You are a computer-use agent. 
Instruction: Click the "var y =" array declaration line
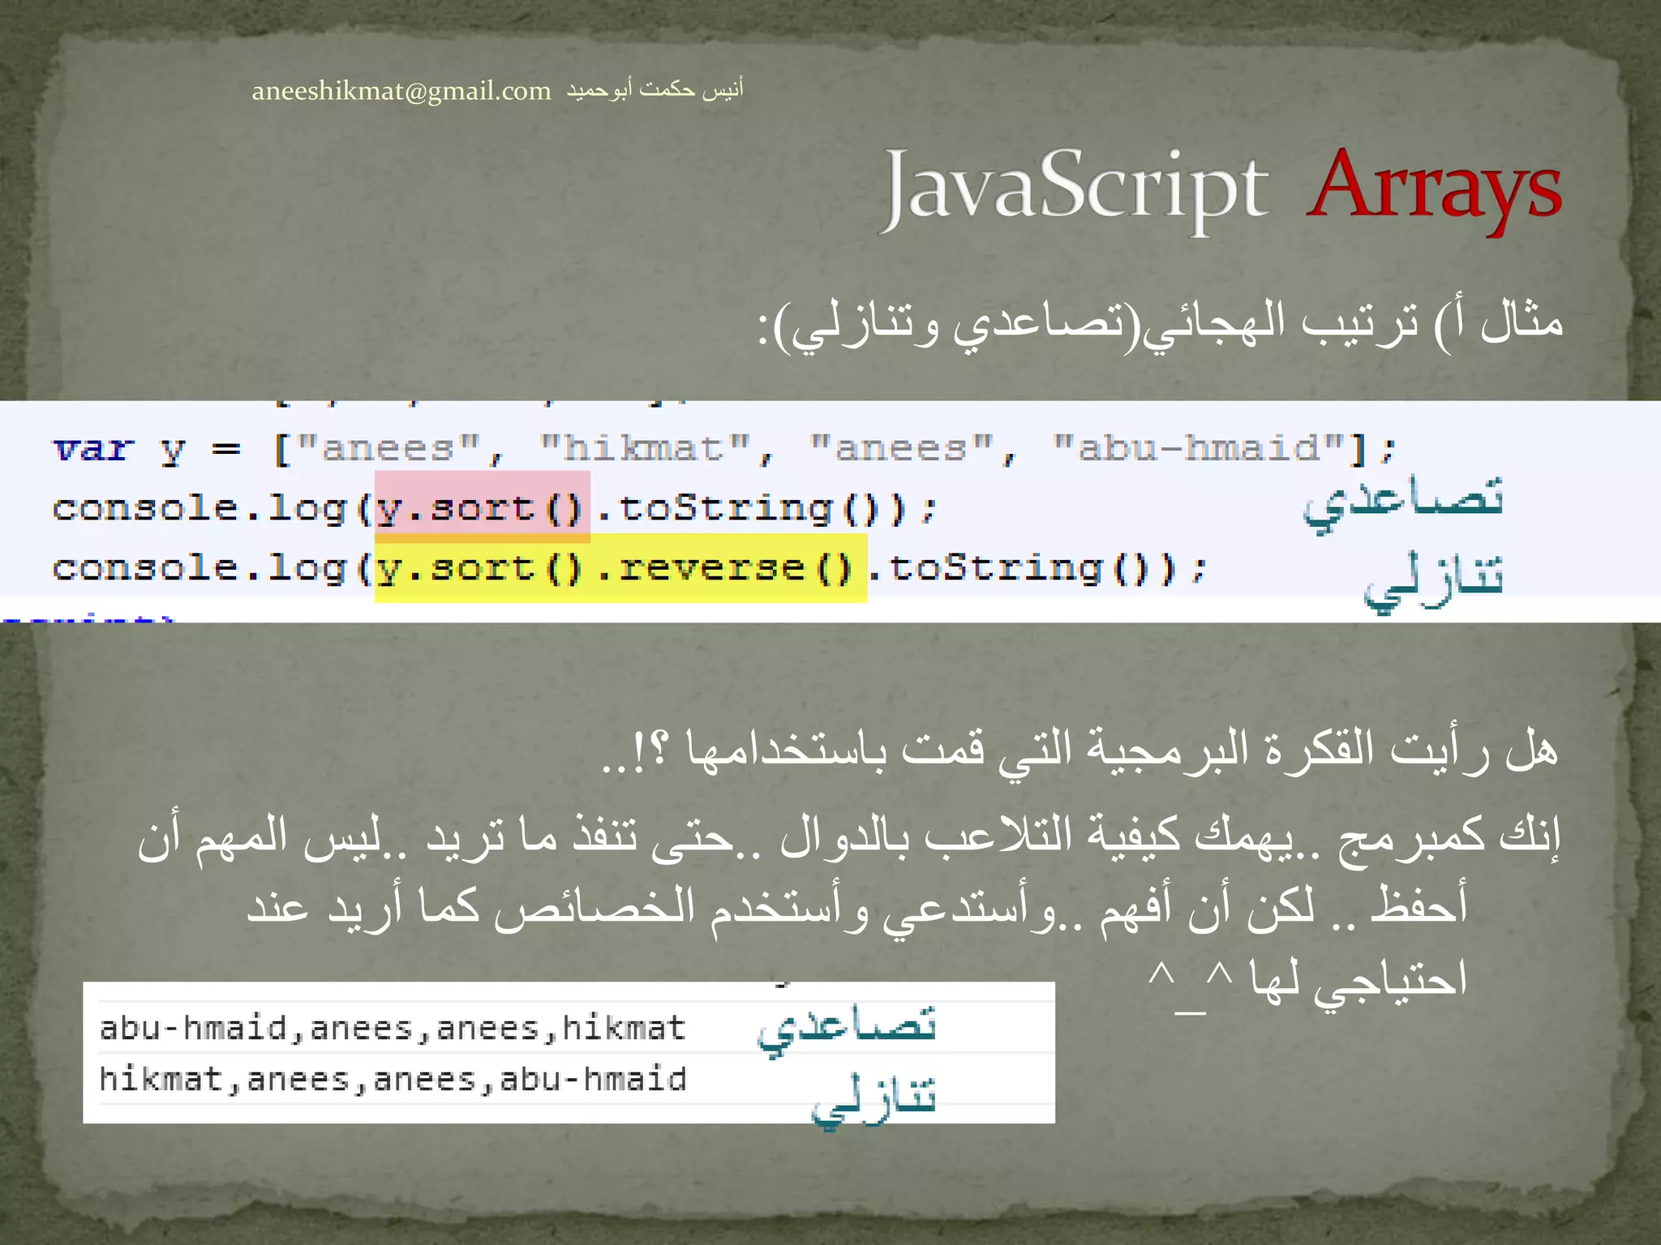[724, 449]
